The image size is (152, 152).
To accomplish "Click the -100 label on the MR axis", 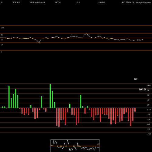I will point(149,134).
